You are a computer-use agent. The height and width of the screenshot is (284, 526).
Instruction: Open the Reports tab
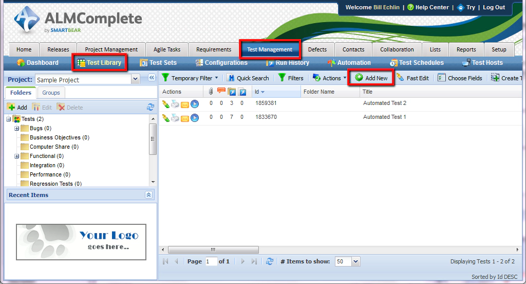click(466, 49)
